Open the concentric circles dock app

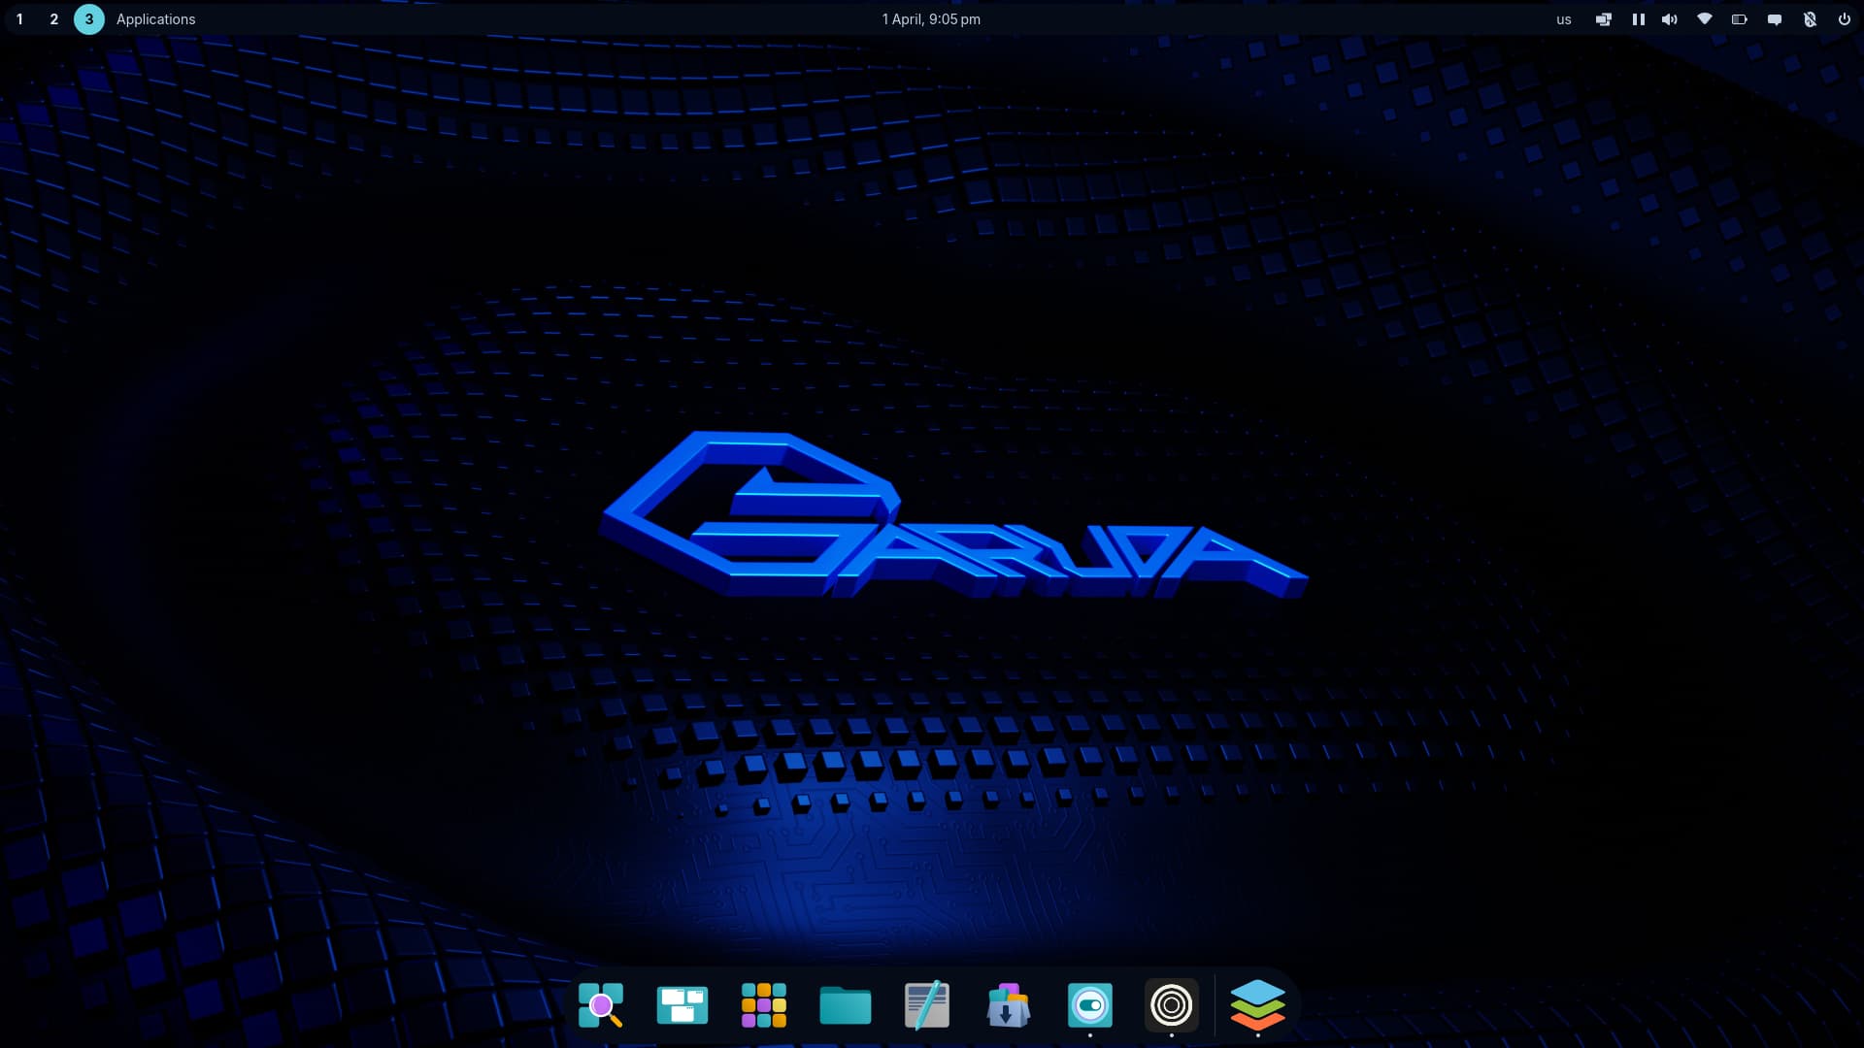[1172, 1005]
